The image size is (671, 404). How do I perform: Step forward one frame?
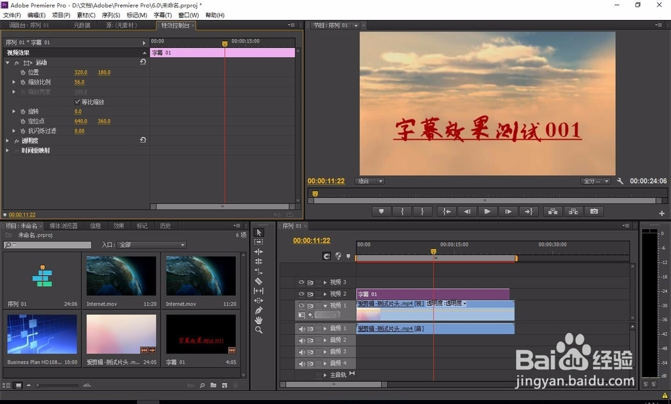[508, 211]
